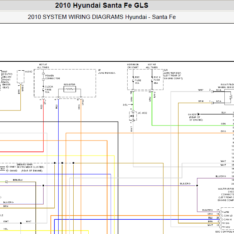This screenshot has width=234, height=234.
Task: Click the resistor symbol in IP junction box
Action: (70, 89)
